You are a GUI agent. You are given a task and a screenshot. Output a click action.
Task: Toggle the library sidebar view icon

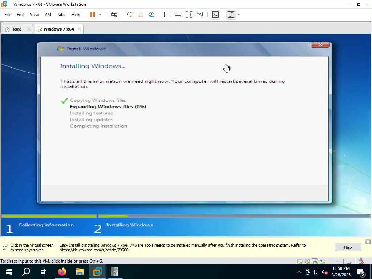click(x=167, y=15)
